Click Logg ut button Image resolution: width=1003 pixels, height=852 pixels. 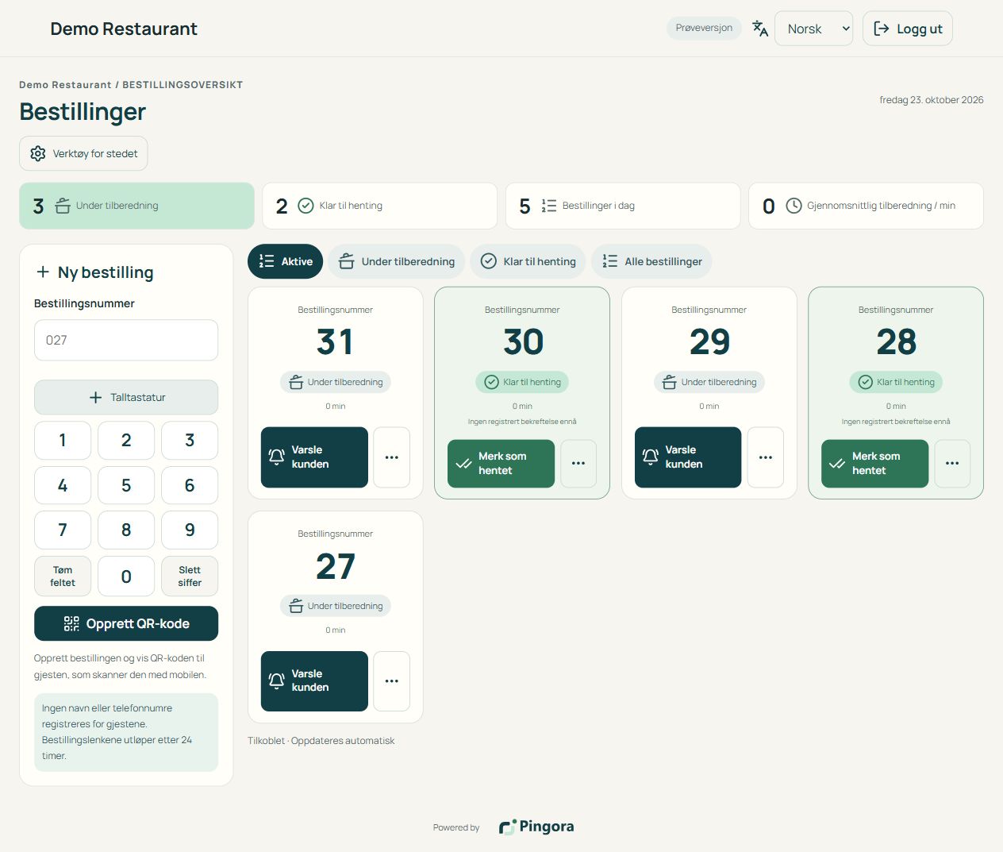point(908,29)
